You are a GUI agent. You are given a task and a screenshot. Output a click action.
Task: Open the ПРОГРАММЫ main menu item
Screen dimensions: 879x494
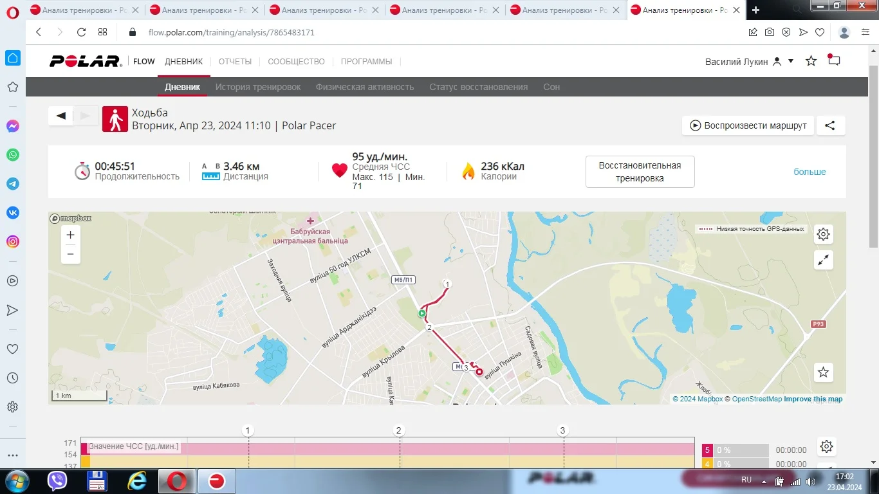(x=367, y=62)
